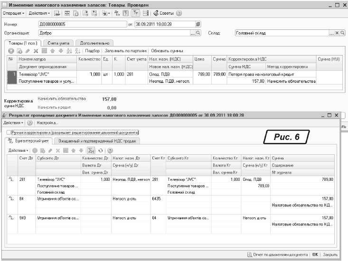Click magnifier icon next to Организация field
The image size is (348, 261).
(x=198, y=33)
